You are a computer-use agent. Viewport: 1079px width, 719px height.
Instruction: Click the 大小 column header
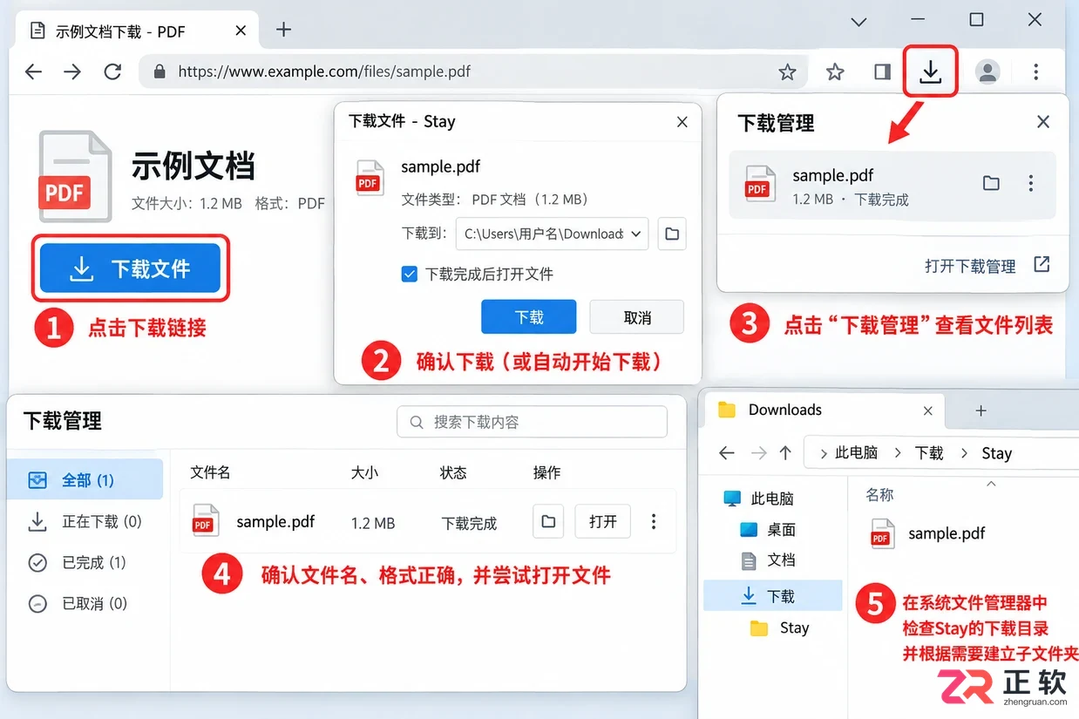click(x=364, y=472)
